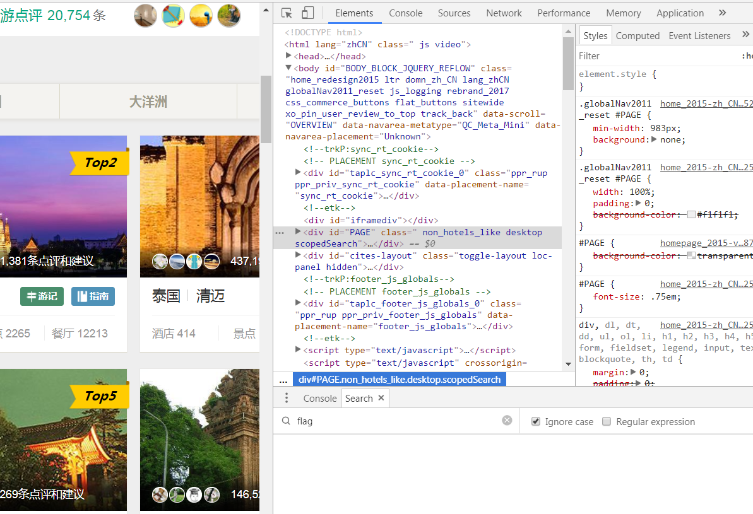The width and height of the screenshot is (753, 514).
Task: Switch to the Console panel tab
Action: tap(405, 13)
